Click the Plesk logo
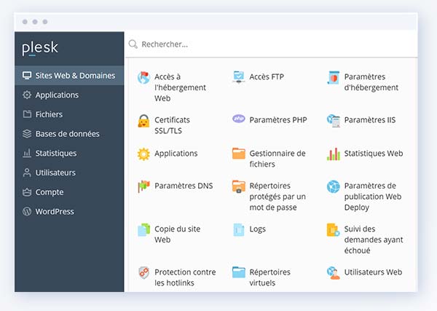Viewport: 437px width, 311px height. [x=39, y=48]
